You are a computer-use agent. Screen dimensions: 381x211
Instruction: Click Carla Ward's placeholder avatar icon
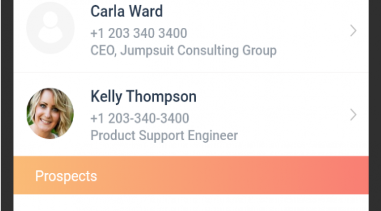[x=50, y=28]
